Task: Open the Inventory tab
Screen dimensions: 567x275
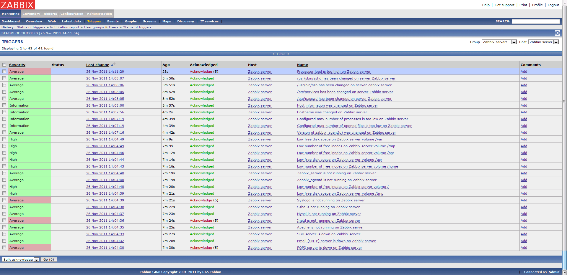Action: pyautogui.click(x=32, y=14)
